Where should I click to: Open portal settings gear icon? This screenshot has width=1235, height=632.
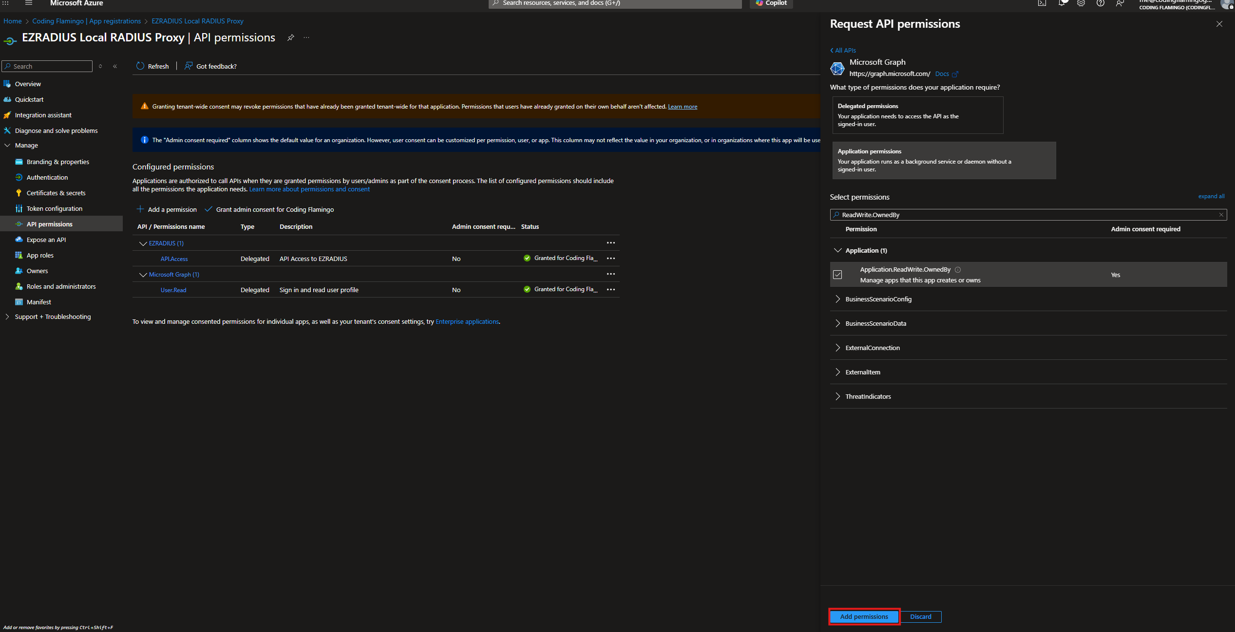tap(1081, 3)
